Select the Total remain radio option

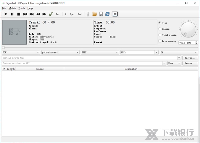pyautogui.click(x=160, y=35)
